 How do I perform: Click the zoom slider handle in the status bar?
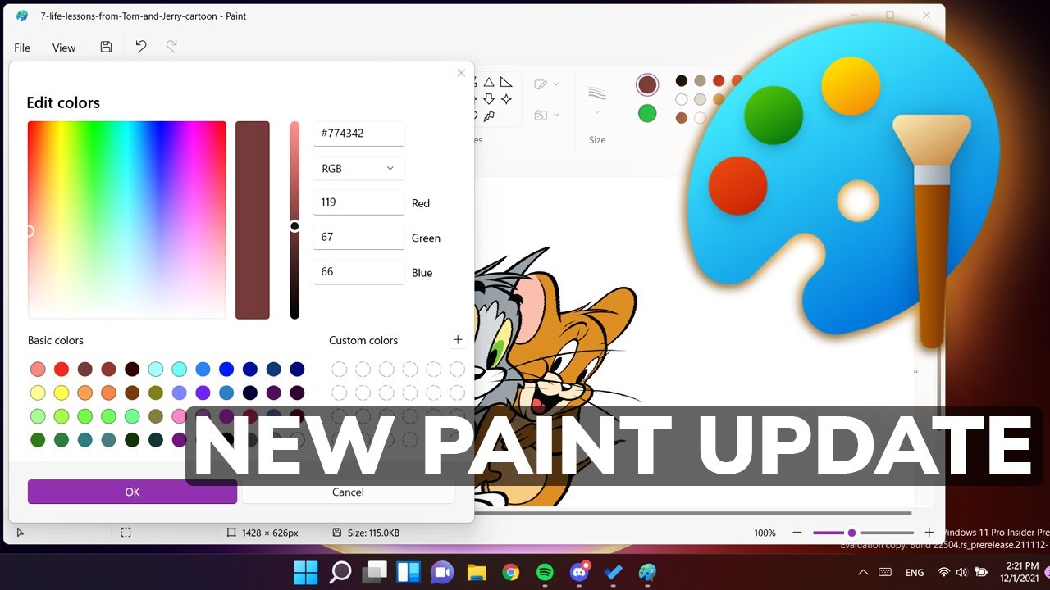(x=851, y=533)
